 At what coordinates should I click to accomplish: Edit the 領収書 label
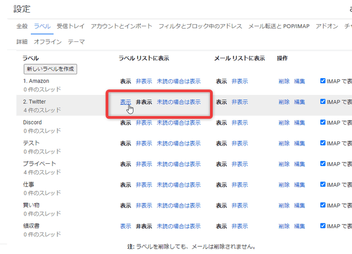pos(300,226)
